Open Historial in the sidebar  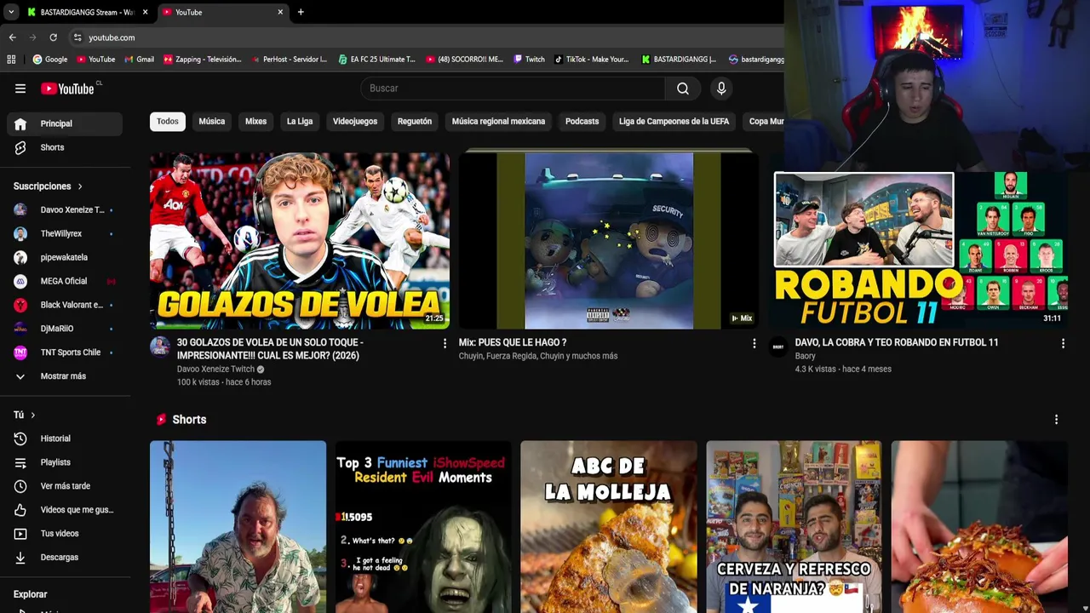[65, 438]
